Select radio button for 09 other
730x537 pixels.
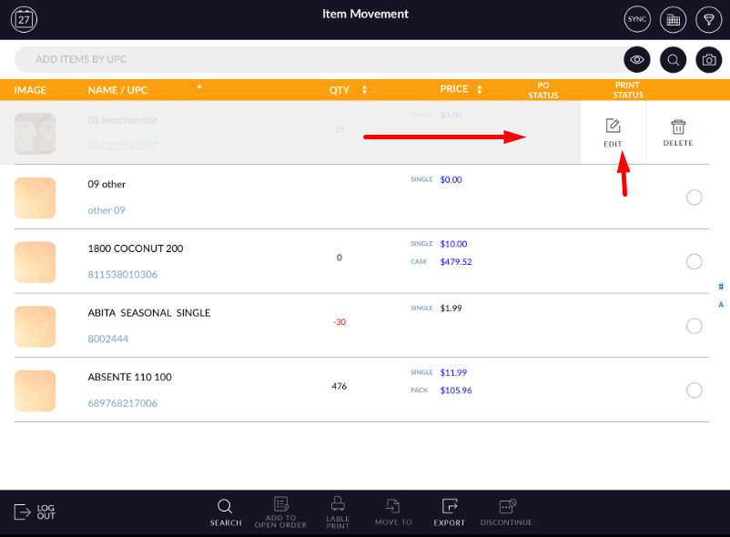694,198
